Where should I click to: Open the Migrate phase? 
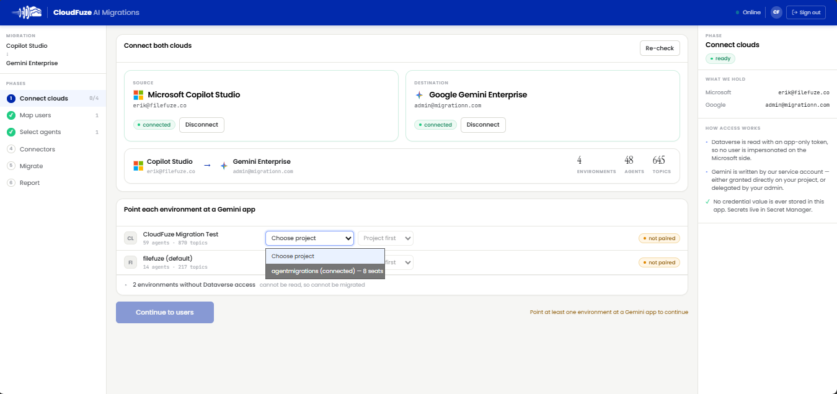[x=53, y=166]
